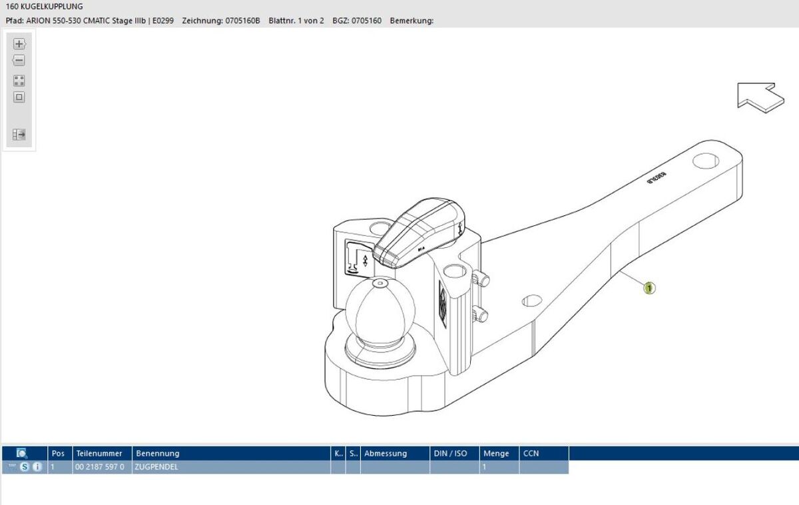Click the zoom in plus icon
This screenshot has width=799, height=505.
point(19,44)
